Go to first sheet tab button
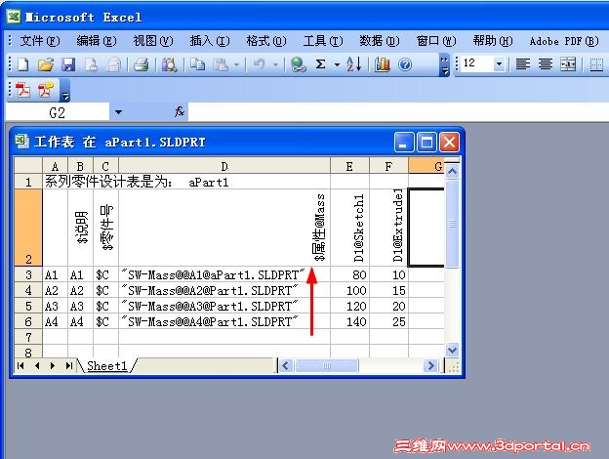The image size is (609, 459). point(20,365)
